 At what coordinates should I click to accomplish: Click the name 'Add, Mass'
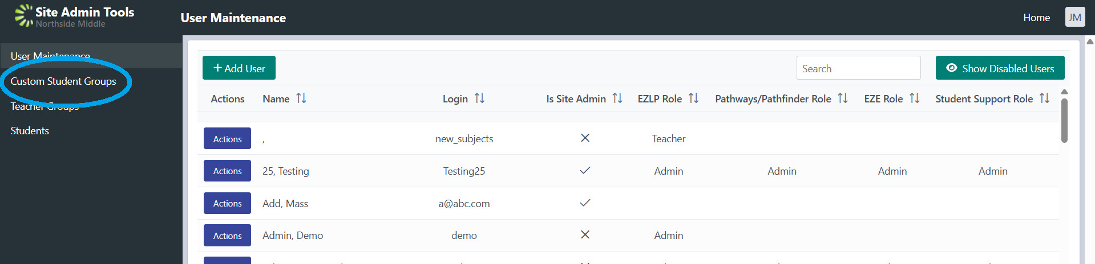tap(285, 204)
